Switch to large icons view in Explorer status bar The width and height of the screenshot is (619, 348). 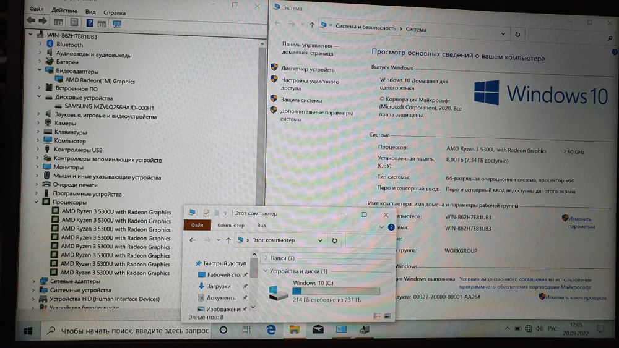[x=387, y=316]
